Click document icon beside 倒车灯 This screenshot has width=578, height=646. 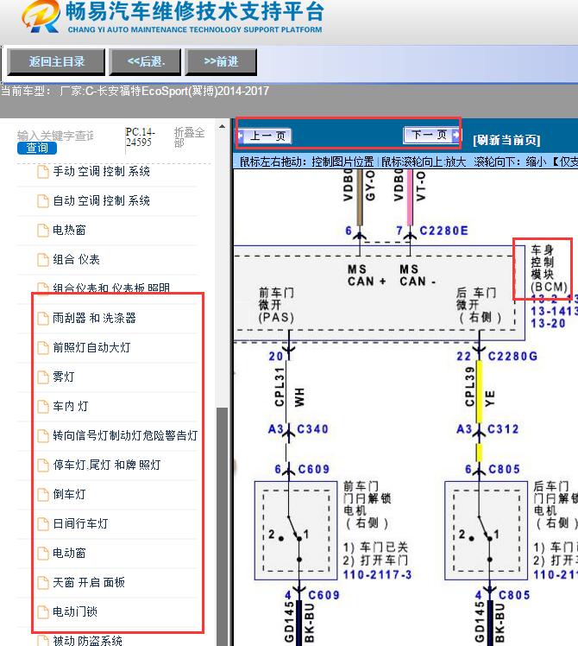pyautogui.click(x=43, y=494)
